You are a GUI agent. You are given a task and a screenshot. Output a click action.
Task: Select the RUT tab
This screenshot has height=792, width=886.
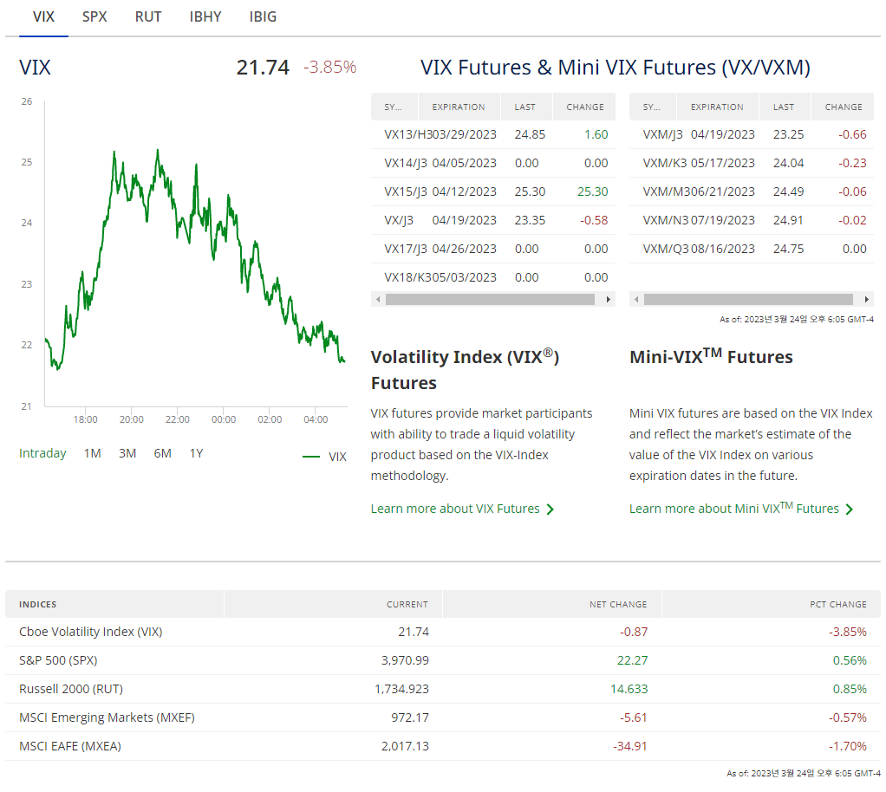click(148, 17)
